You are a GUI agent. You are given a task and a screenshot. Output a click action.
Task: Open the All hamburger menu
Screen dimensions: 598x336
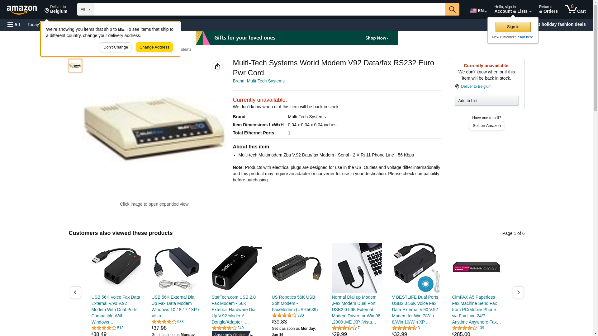[14, 25]
